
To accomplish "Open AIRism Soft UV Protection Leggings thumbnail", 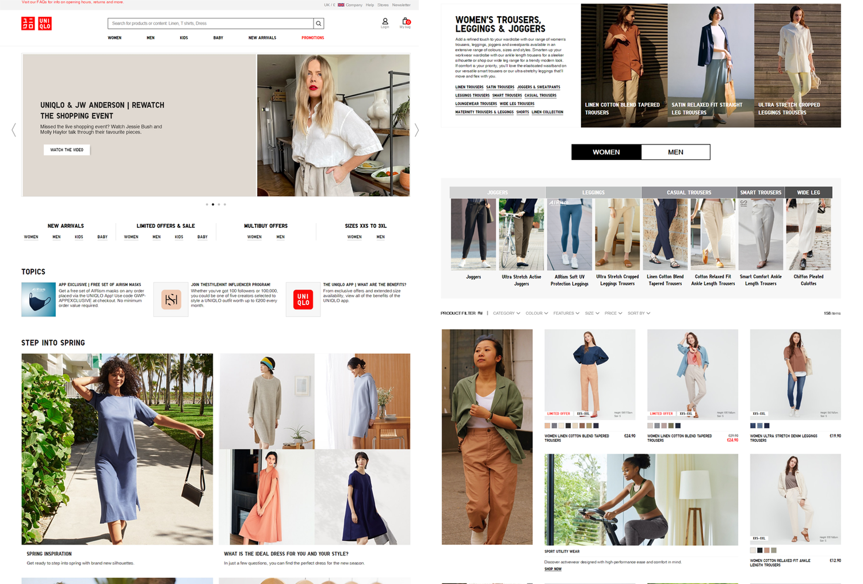I will [x=569, y=235].
